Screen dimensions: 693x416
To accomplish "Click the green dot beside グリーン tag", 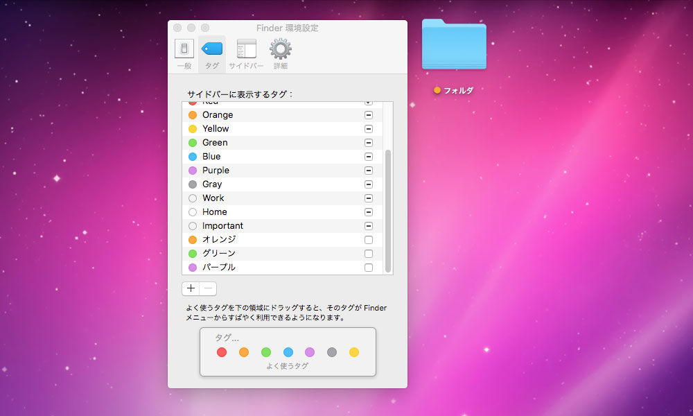I will pos(193,254).
